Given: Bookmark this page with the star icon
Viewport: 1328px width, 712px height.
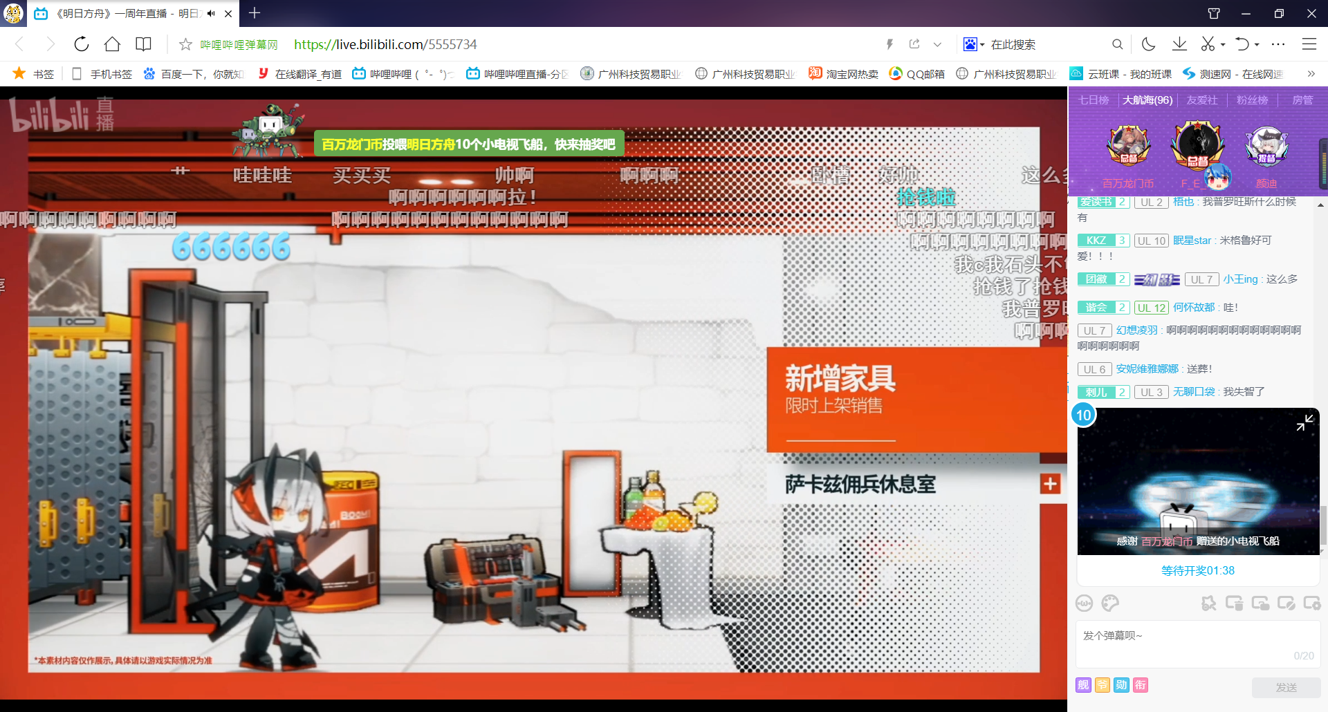Looking at the screenshot, I should coord(185,44).
